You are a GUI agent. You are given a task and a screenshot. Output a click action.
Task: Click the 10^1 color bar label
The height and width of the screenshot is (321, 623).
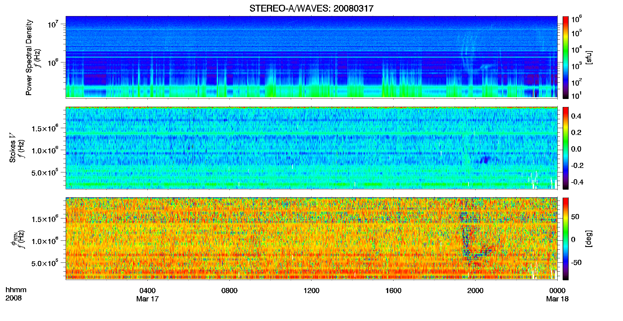576,96
